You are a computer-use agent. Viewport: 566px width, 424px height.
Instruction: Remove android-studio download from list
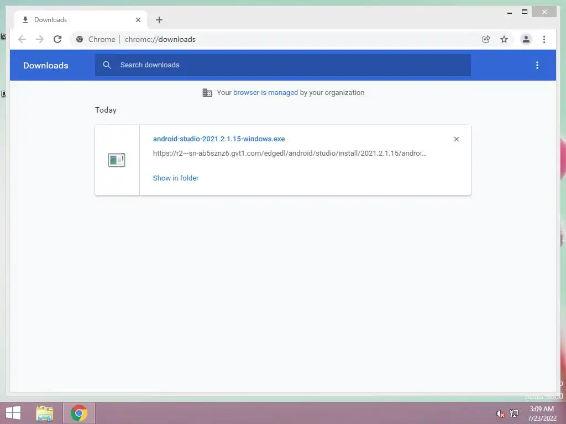[x=456, y=139]
